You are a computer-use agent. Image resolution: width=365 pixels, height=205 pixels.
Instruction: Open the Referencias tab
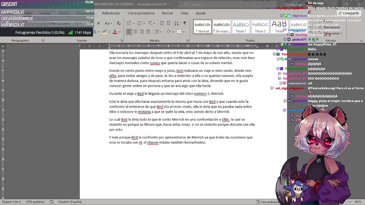pyautogui.click(x=111, y=13)
